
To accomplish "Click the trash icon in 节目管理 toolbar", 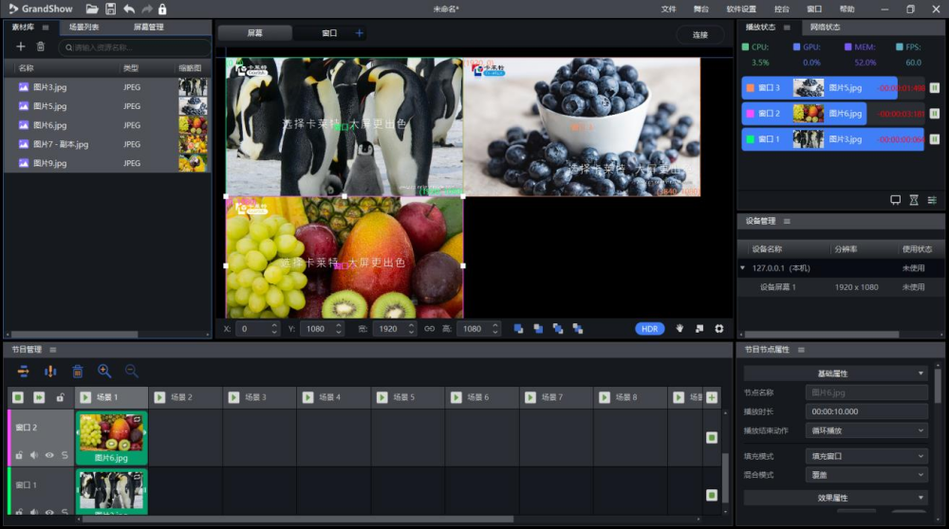I will pos(78,372).
